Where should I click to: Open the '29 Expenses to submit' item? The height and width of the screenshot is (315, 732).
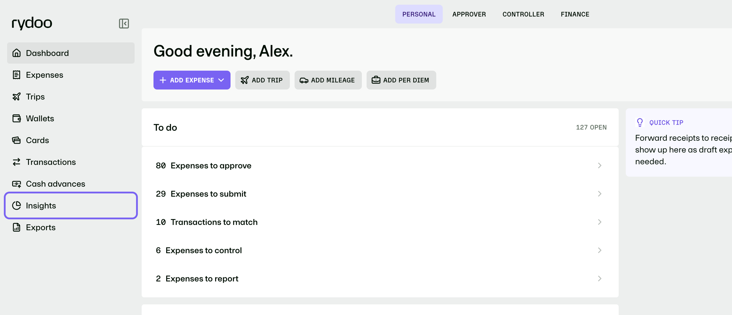point(380,194)
